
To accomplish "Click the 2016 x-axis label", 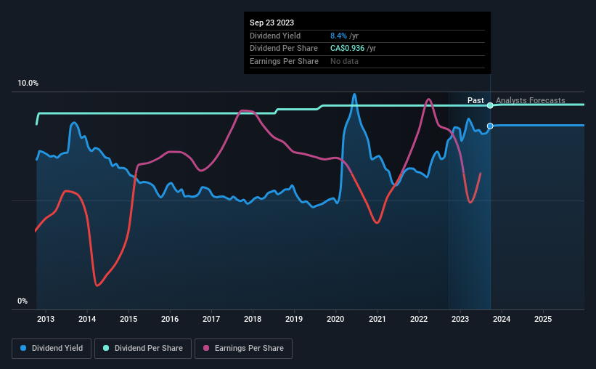I will click(x=170, y=319).
